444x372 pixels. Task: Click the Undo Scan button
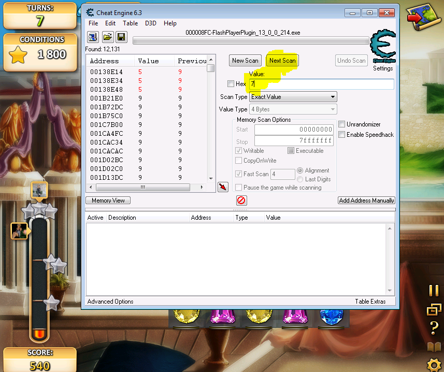coord(351,61)
